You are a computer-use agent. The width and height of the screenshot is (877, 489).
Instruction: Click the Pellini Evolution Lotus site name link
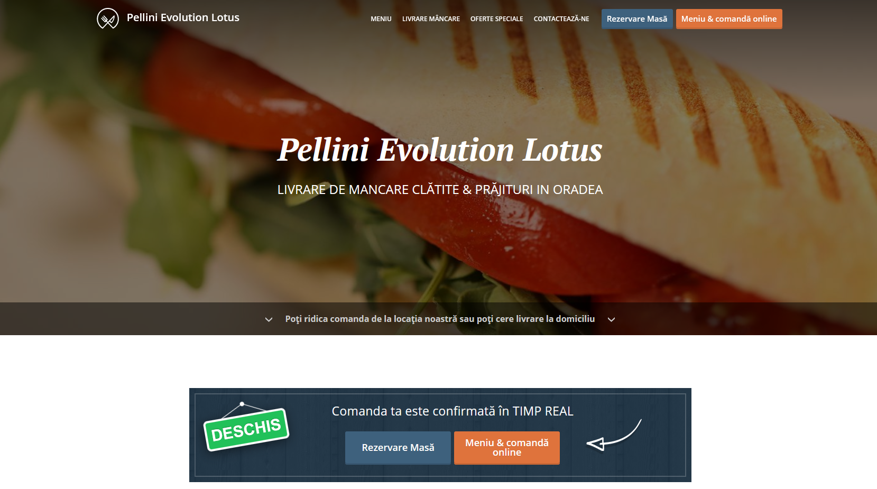(183, 17)
